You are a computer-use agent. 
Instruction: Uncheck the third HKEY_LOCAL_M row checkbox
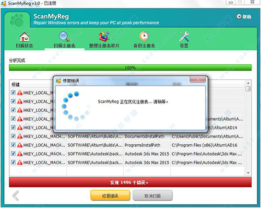(x=13, y=110)
